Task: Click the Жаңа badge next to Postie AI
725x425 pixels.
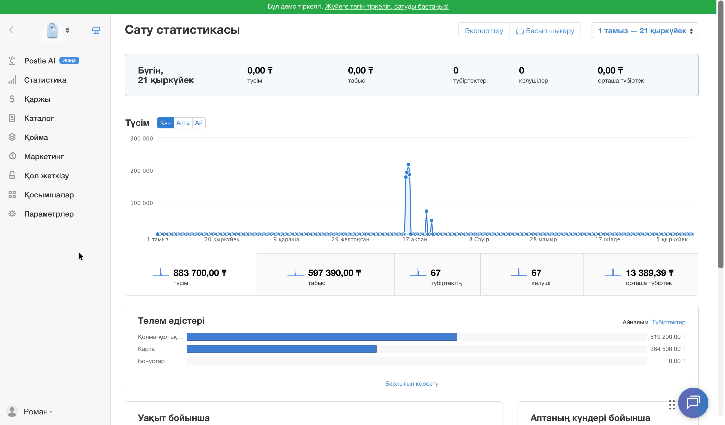Action: [x=69, y=60]
